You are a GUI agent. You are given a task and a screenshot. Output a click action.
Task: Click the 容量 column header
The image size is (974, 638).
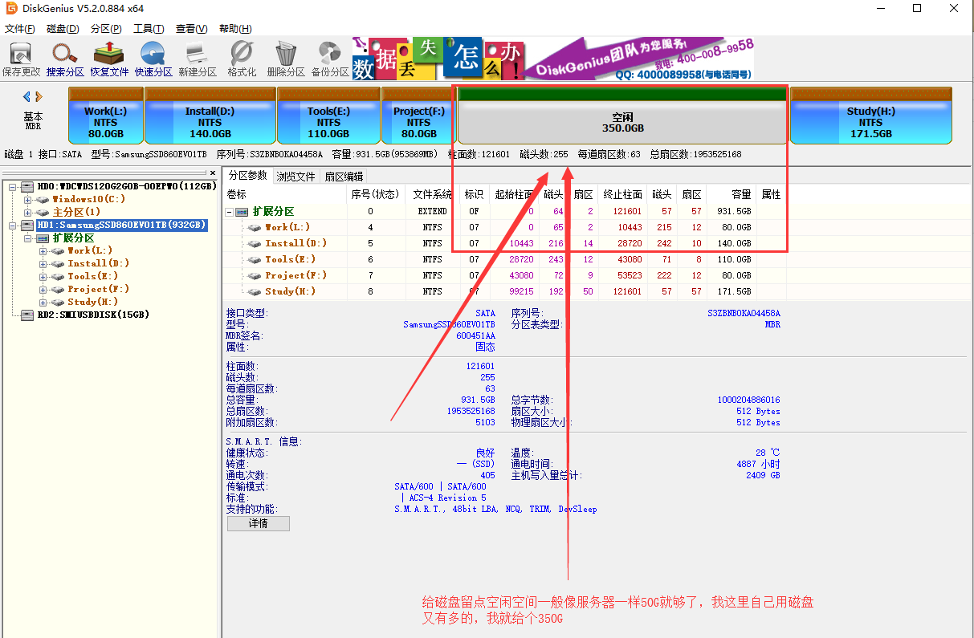[x=731, y=194]
